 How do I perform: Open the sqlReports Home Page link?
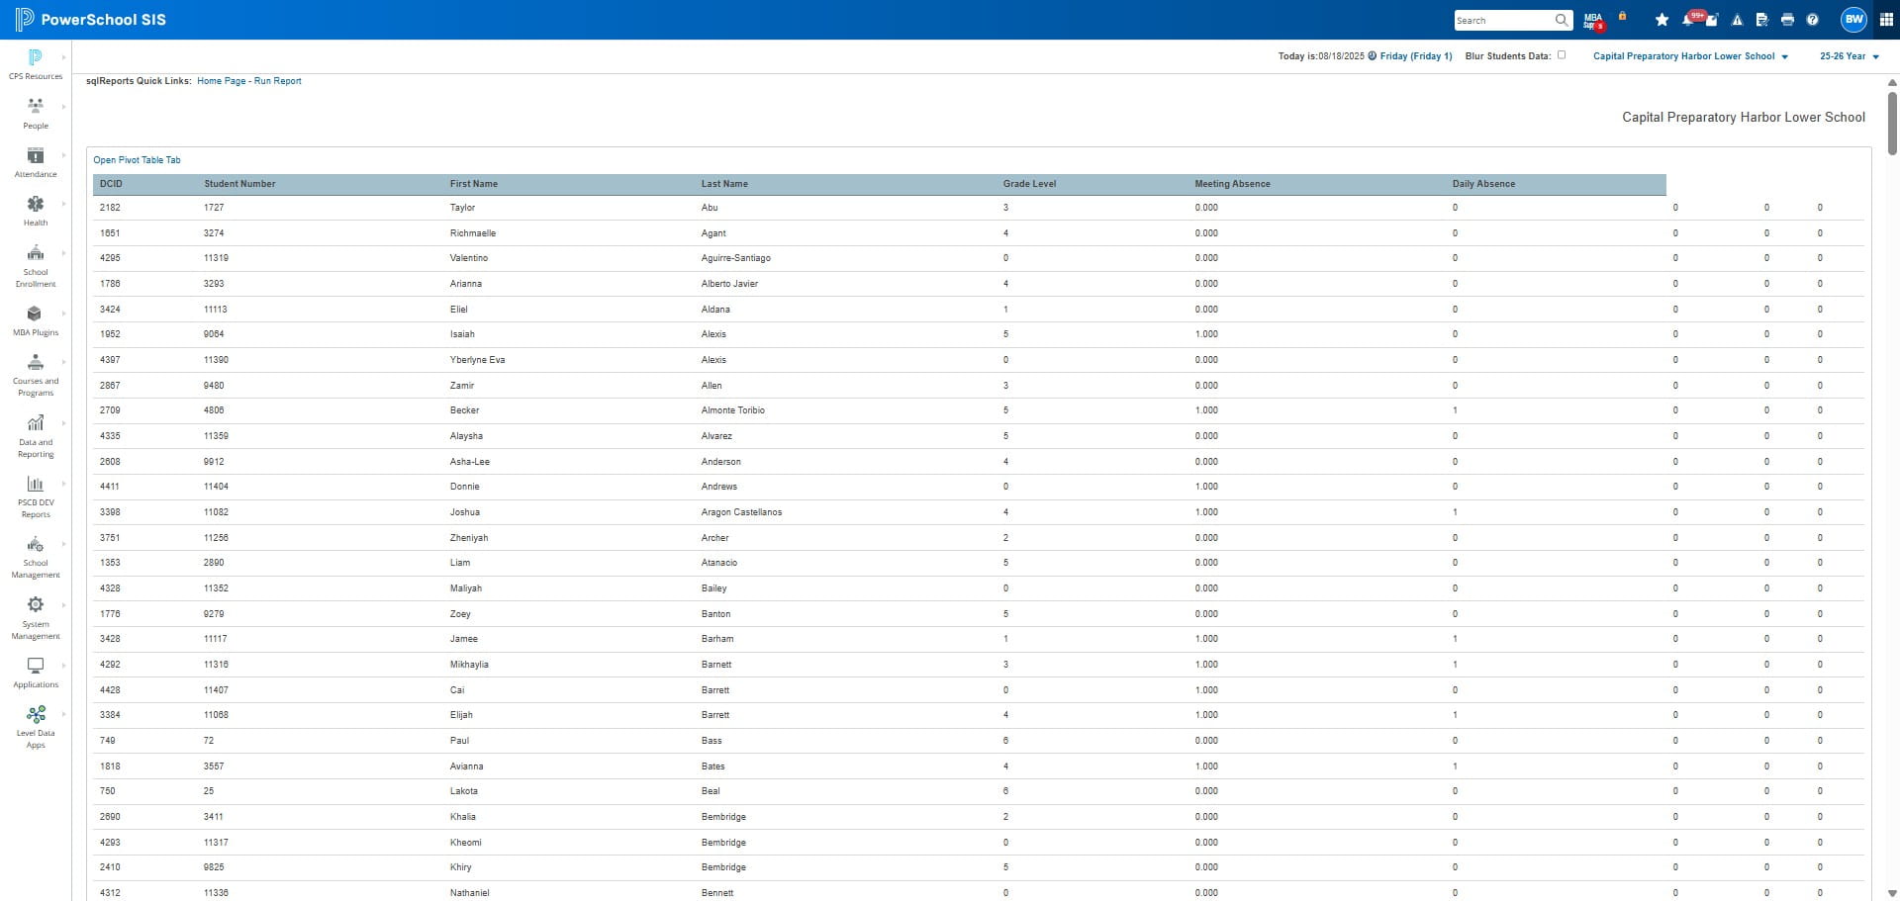click(x=221, y=81)
